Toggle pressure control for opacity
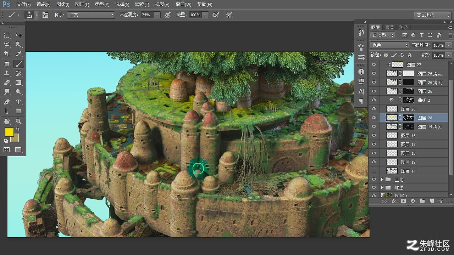Viewport: 454px width, 255px height. (168, 15)
